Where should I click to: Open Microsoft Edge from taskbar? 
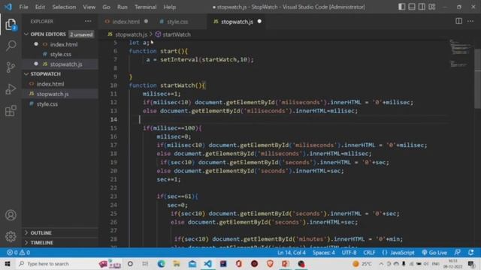point(161,263)
